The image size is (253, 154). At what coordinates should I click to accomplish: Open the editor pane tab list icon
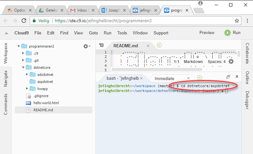pos(101,45)
